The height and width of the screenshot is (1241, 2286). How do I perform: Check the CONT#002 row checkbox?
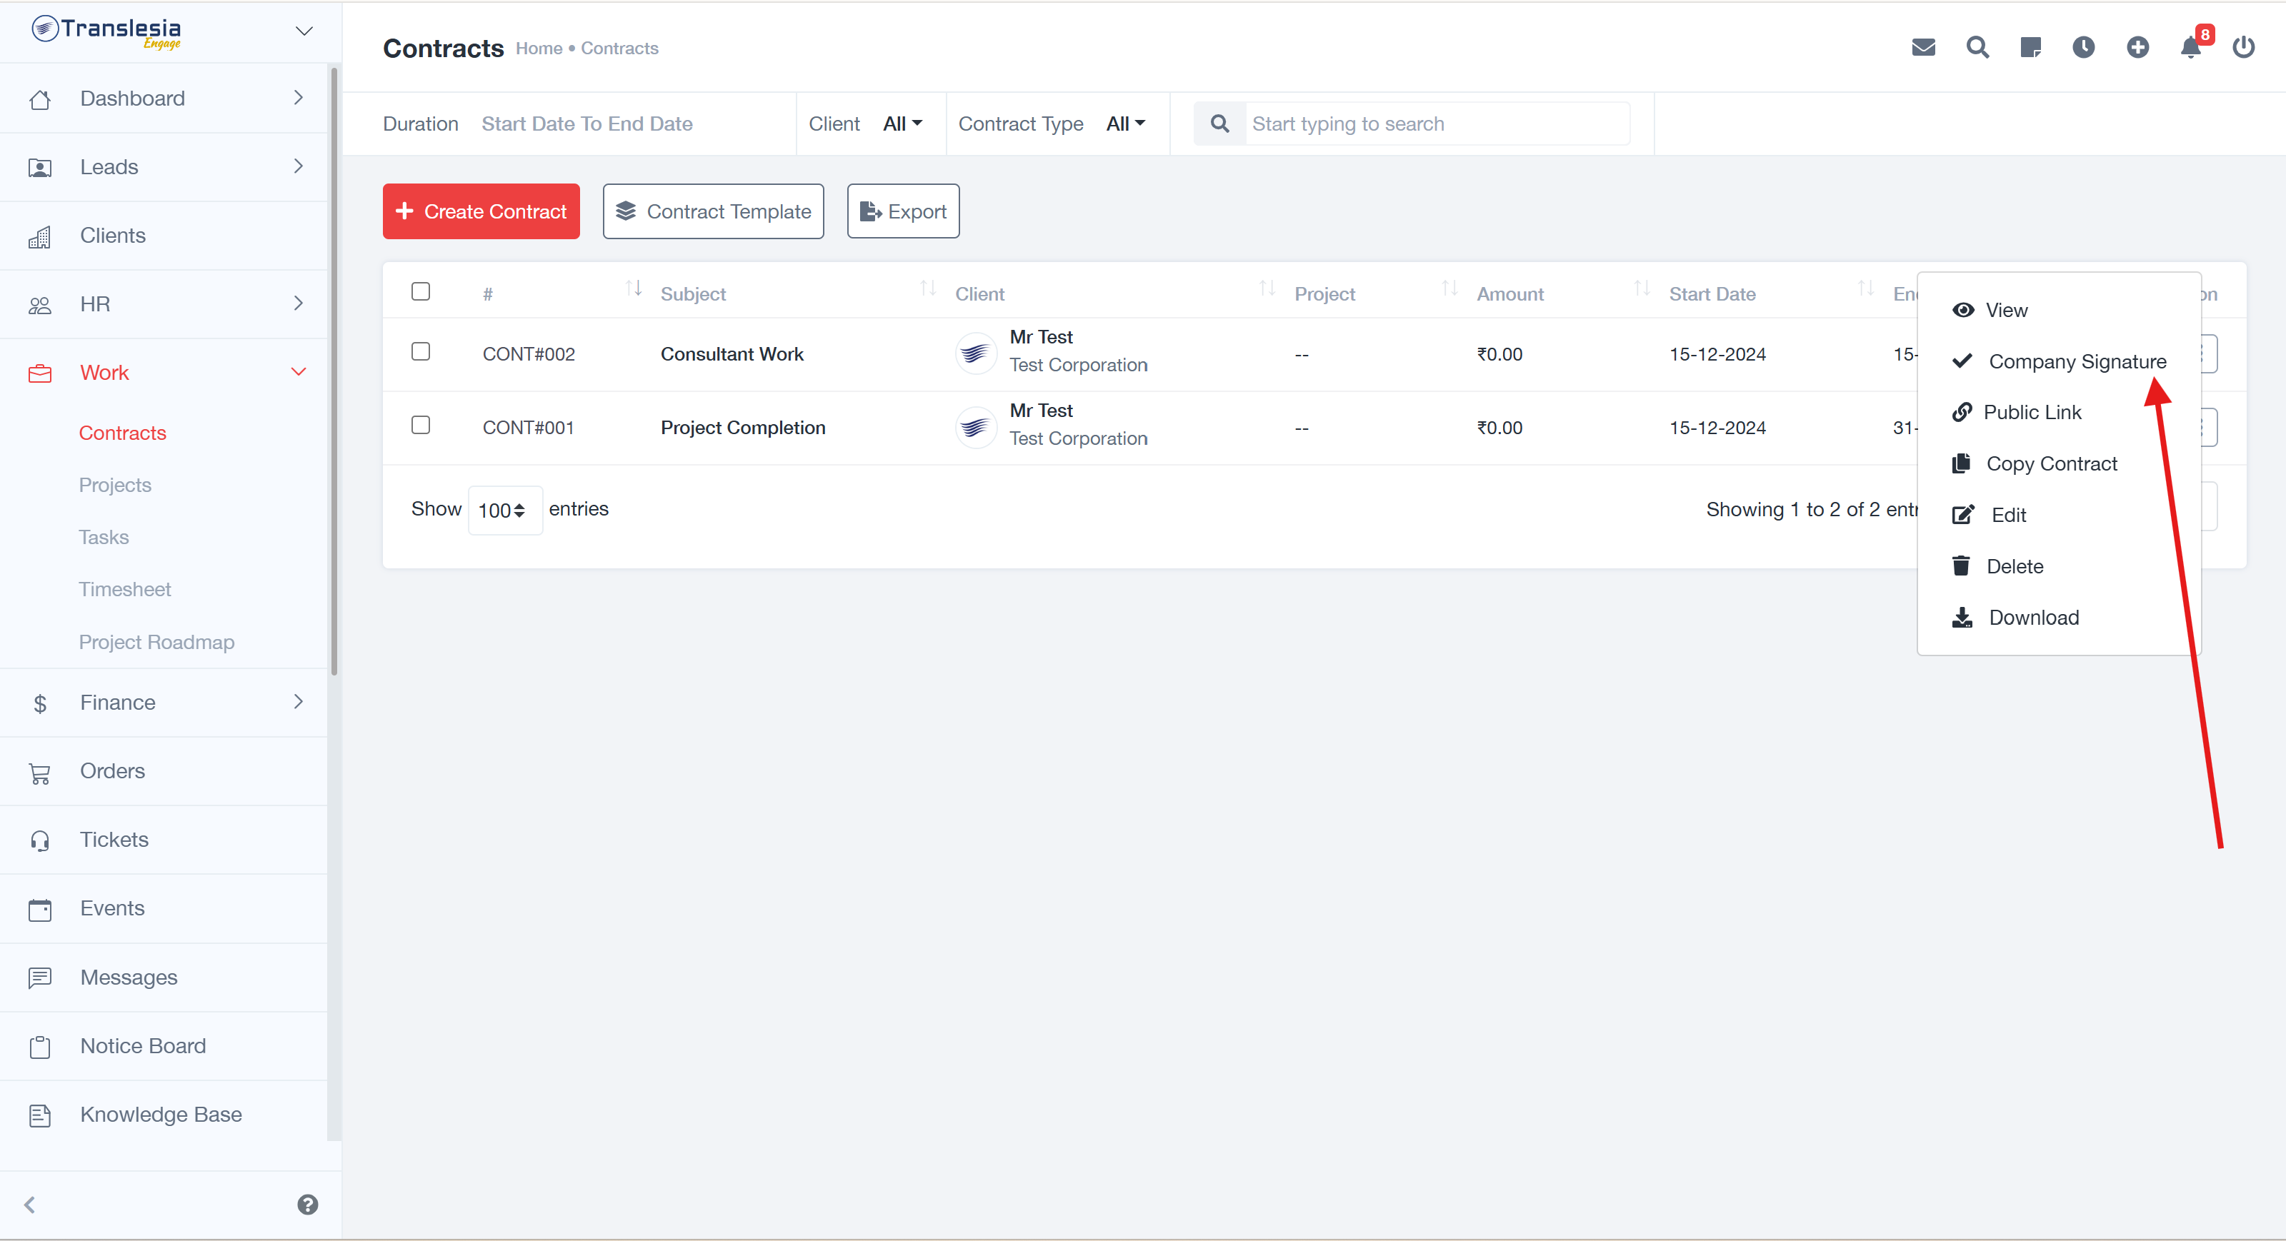pos(421,352)
